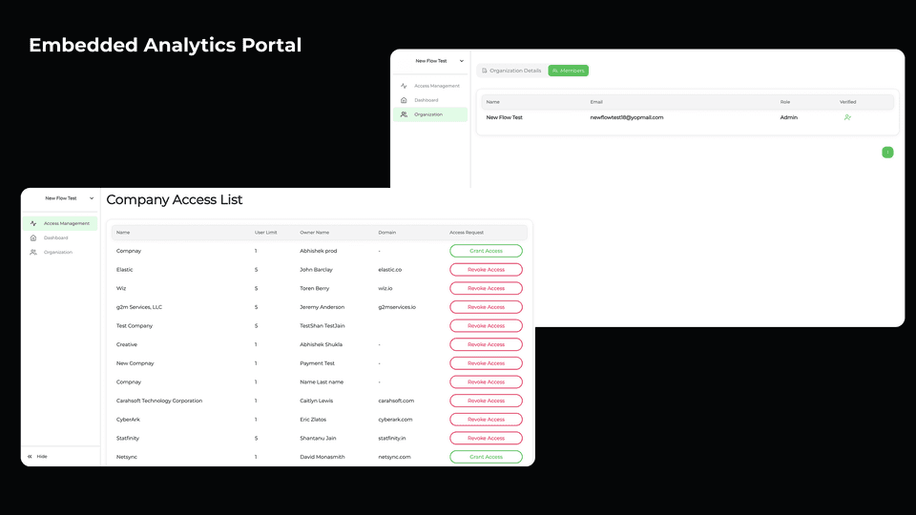
Task: Click the newflowtest18@yopmail.com email cell
Action: (x=626, y=117)
